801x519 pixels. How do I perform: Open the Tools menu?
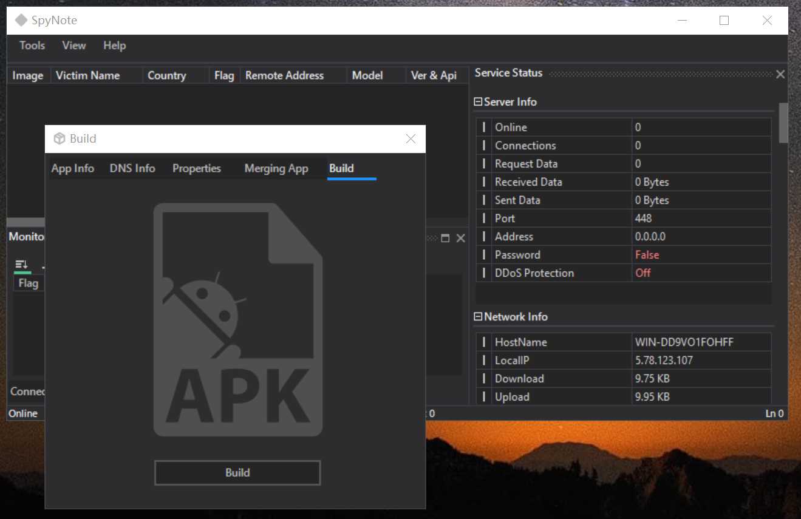point(32,46)
